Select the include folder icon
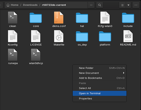The height and width of the screenshot is (110, 141). 128,18
